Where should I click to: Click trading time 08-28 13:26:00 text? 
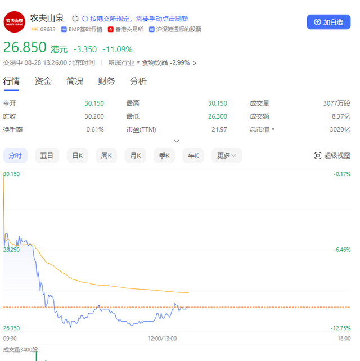[46, 62]
